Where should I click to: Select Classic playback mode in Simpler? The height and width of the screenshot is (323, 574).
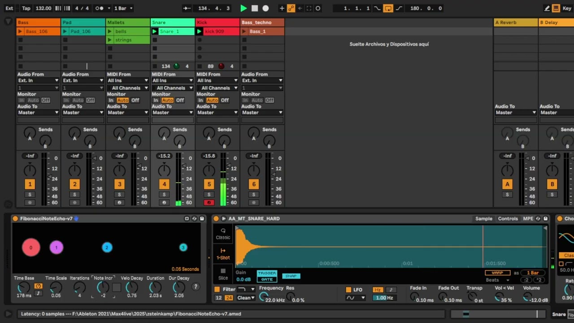point(223,234)
